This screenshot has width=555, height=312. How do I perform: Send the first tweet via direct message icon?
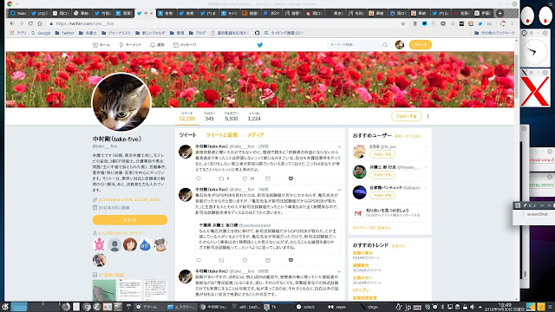click(268, 179)
